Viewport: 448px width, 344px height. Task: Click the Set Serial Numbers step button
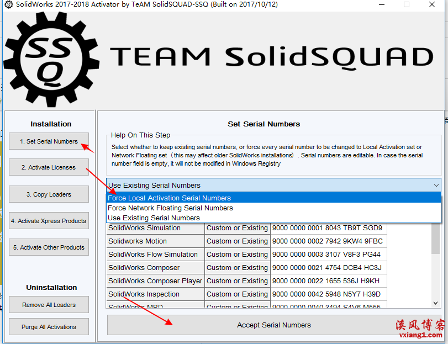tap(49, 141)
